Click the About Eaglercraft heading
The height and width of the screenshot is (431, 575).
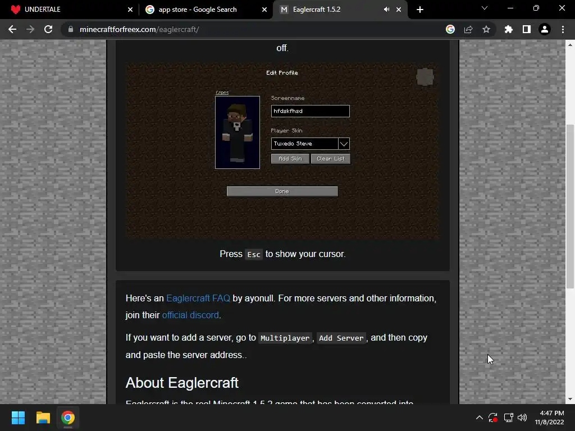click(182, 383)
